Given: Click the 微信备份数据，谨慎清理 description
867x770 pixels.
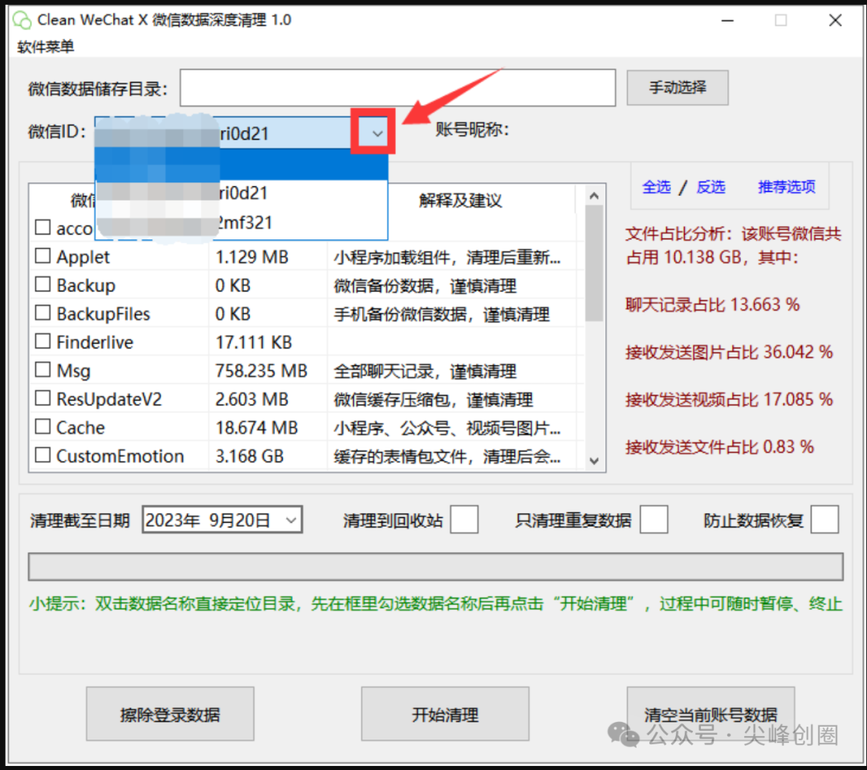Looking at the screenshot, I should pos(425,285).
